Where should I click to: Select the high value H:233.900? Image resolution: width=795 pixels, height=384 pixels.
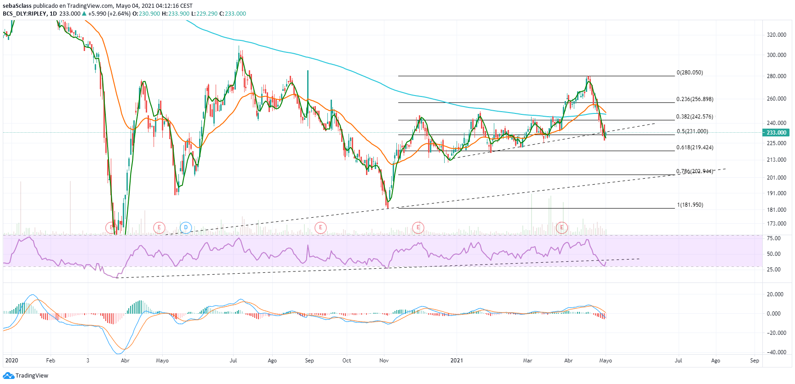tap(176, 14)
